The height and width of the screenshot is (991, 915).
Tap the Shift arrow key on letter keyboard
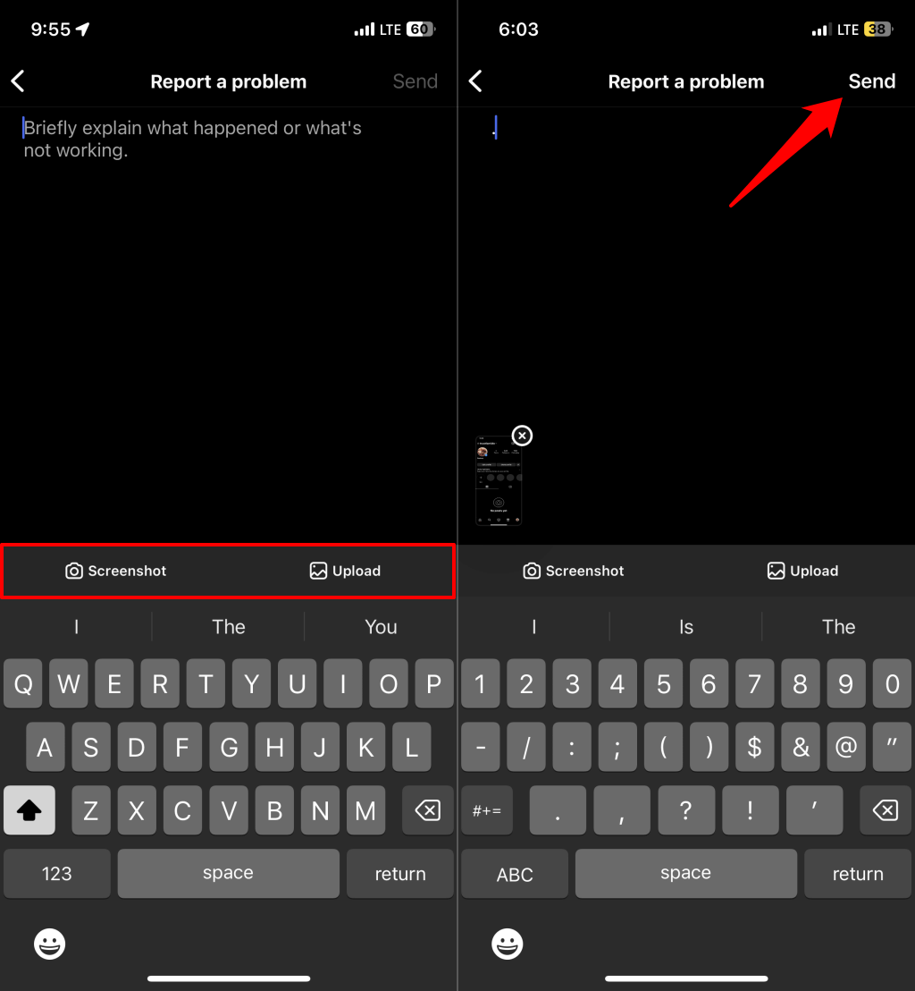29,810
